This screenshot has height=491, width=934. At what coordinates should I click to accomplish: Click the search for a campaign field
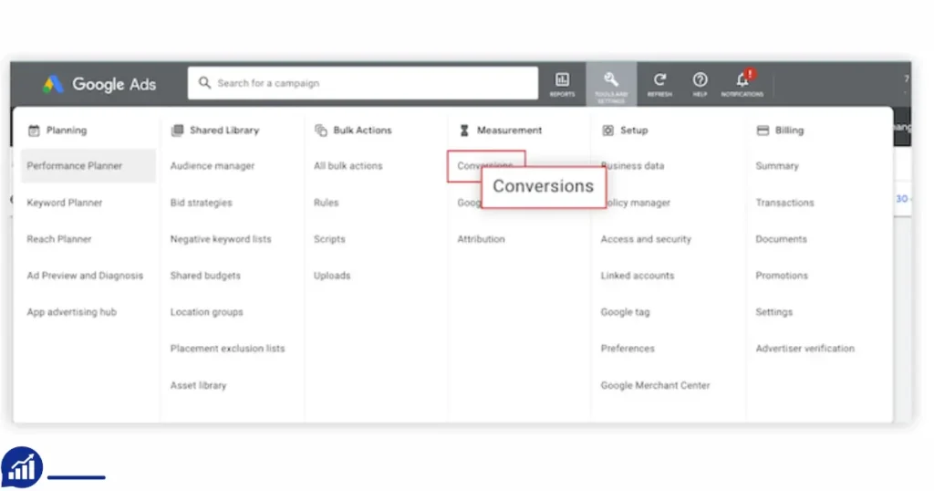(x=363, y=83)
